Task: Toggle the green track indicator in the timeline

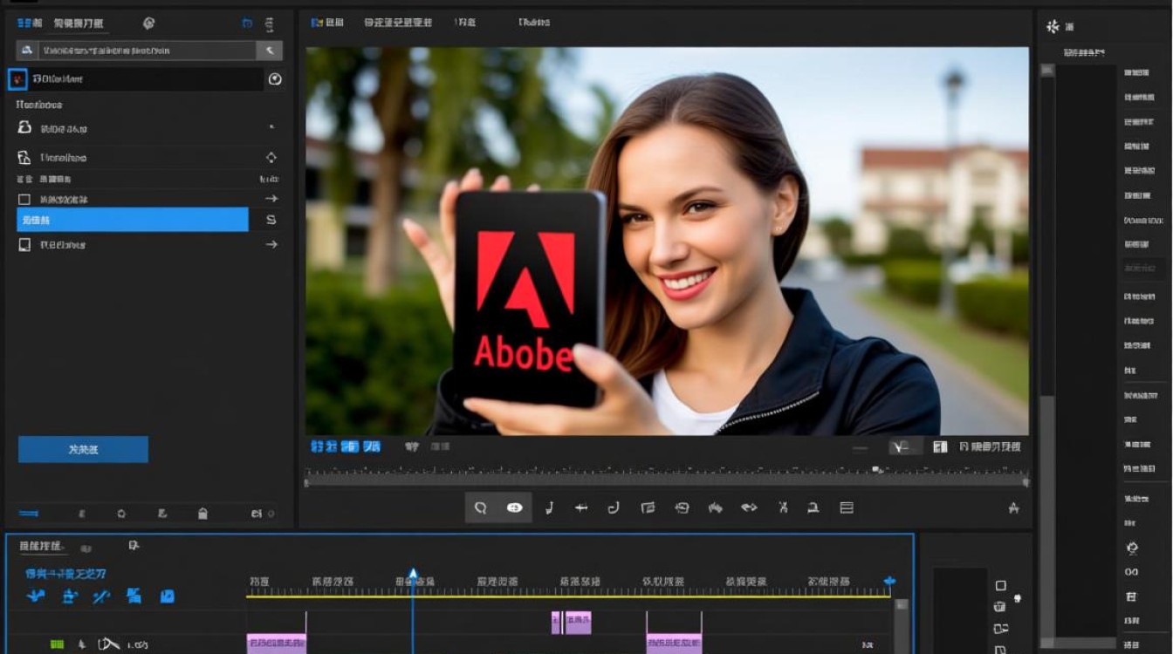Action: 57,644
